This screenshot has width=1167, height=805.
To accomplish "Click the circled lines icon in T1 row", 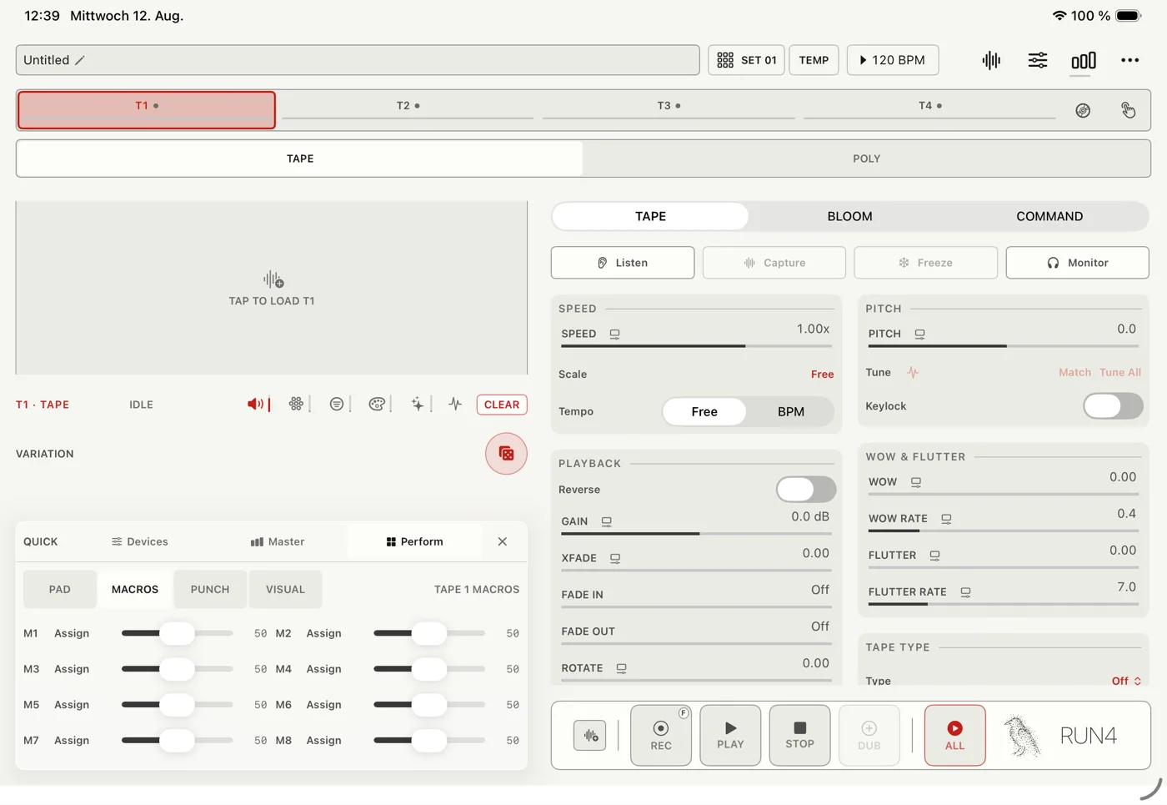I will click(x=337, y=405).
